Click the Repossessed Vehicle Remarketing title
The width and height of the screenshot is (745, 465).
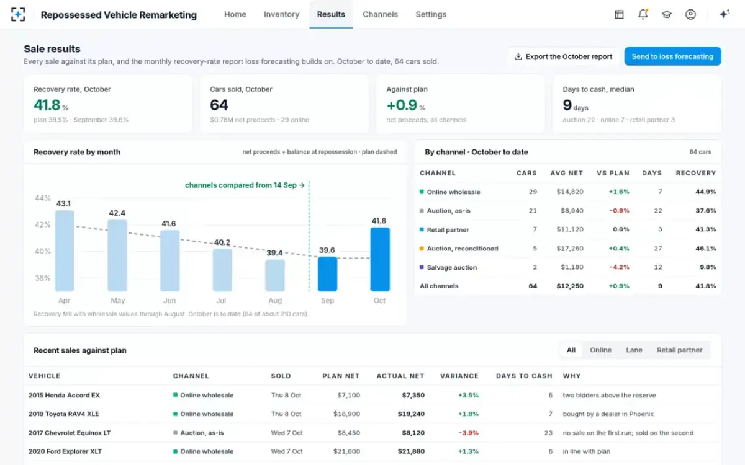coord(119,15)
